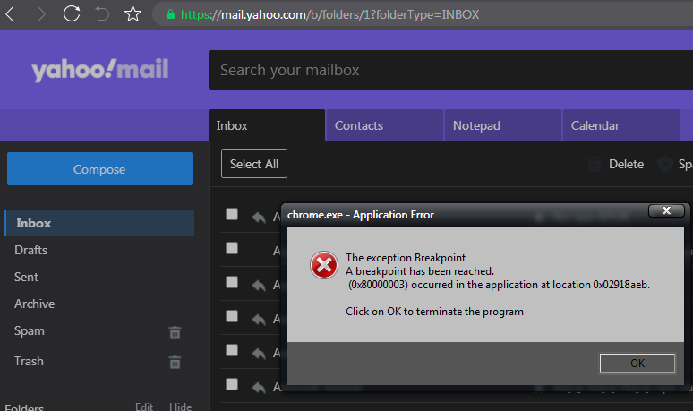Empty Trash folder with its bin icon
This screenshot has height=411, width=693.
[175, 363]
